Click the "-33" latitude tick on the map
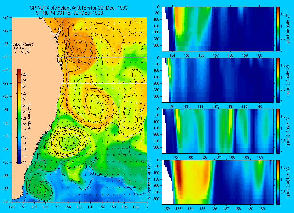Image resolution: width=294 pixels, height=213 pixels. click(6, 136)
